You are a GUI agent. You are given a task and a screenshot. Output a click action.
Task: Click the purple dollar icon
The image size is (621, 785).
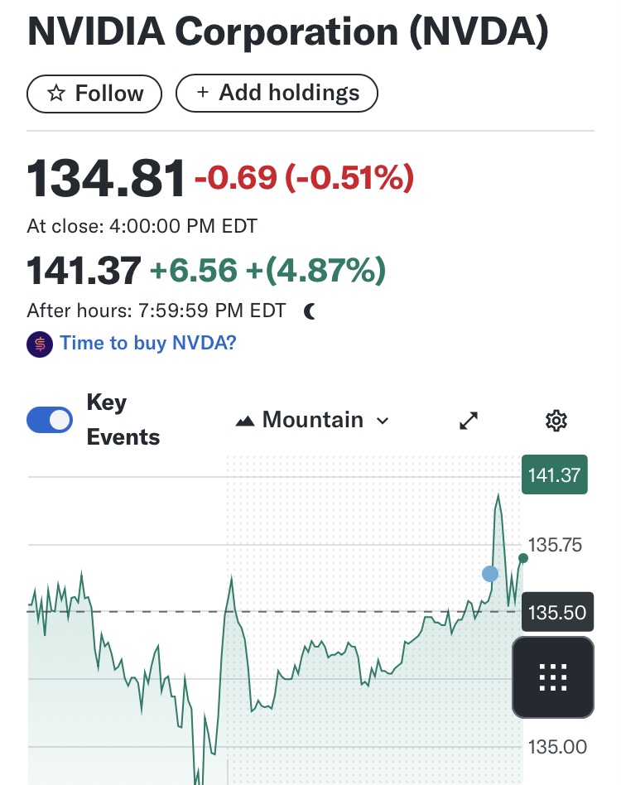(x=40, y=344)
